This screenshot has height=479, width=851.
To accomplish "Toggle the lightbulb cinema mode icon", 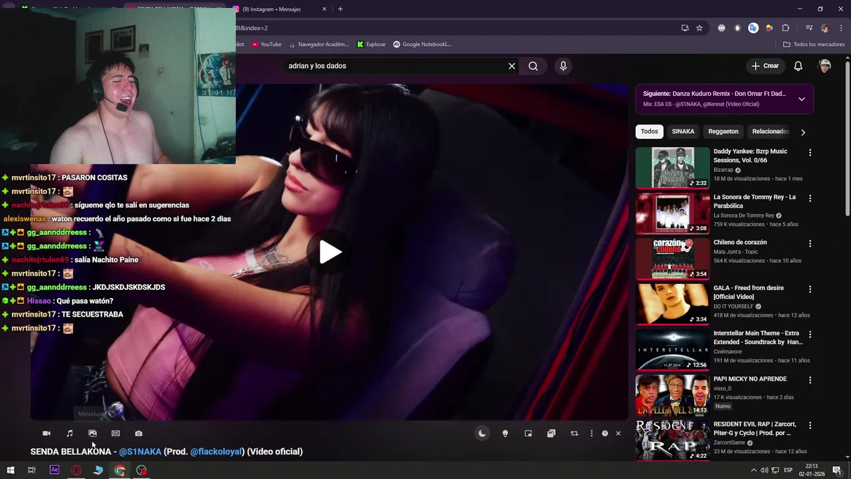I will click(x=505, y=433).
